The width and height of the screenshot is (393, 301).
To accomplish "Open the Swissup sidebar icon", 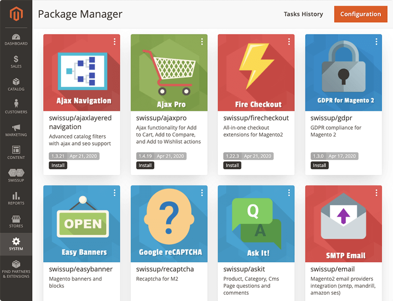I will point(16,173).
